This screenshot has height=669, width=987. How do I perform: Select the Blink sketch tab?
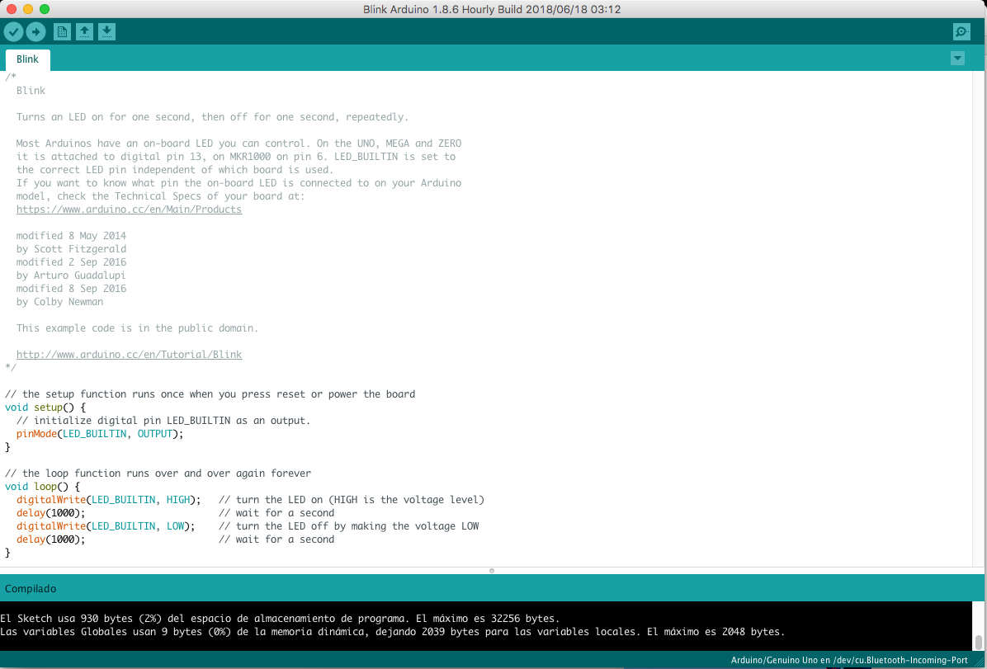(x=28, y=59)
